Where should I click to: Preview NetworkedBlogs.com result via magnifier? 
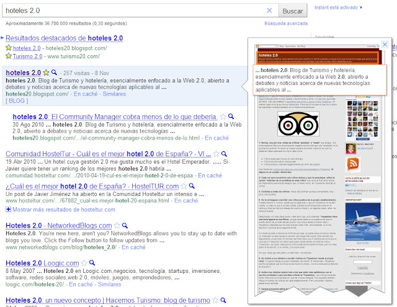click(x=125, y=225)
